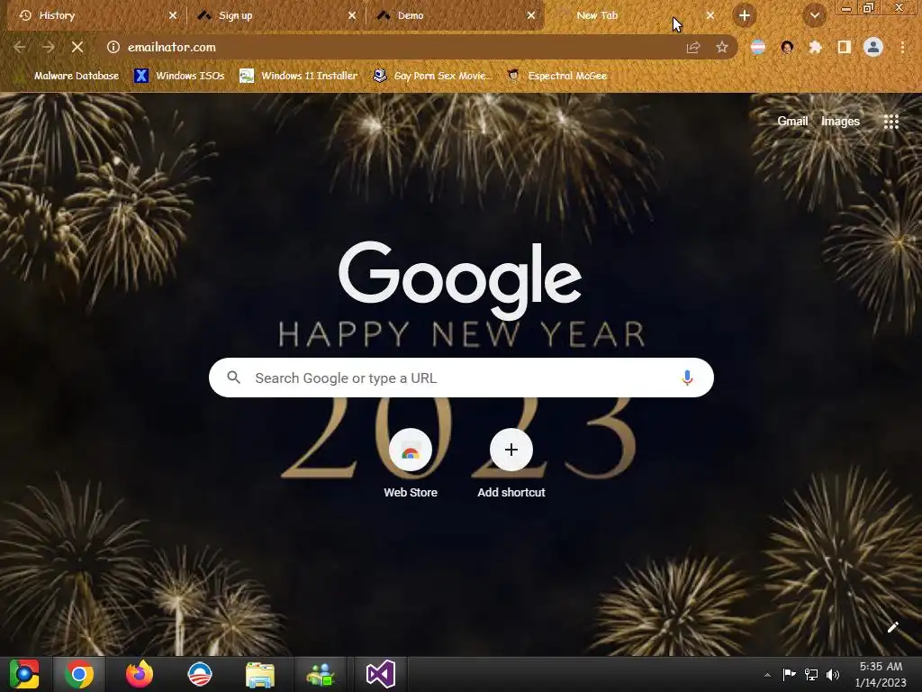Minimize the Chrome window
922x692 pixels.
[x=846, y=7]
